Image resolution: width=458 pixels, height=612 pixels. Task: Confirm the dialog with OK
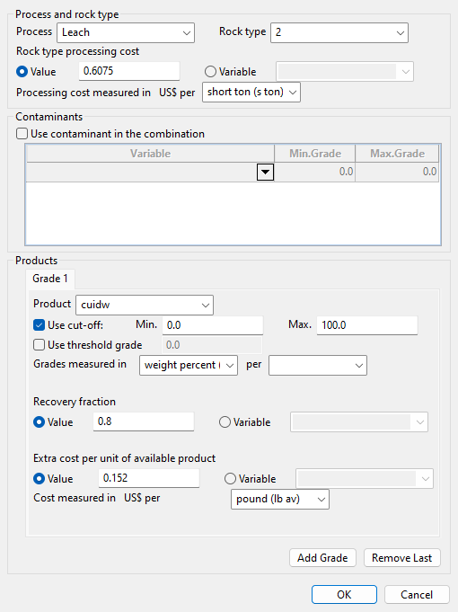click(344, 594)
